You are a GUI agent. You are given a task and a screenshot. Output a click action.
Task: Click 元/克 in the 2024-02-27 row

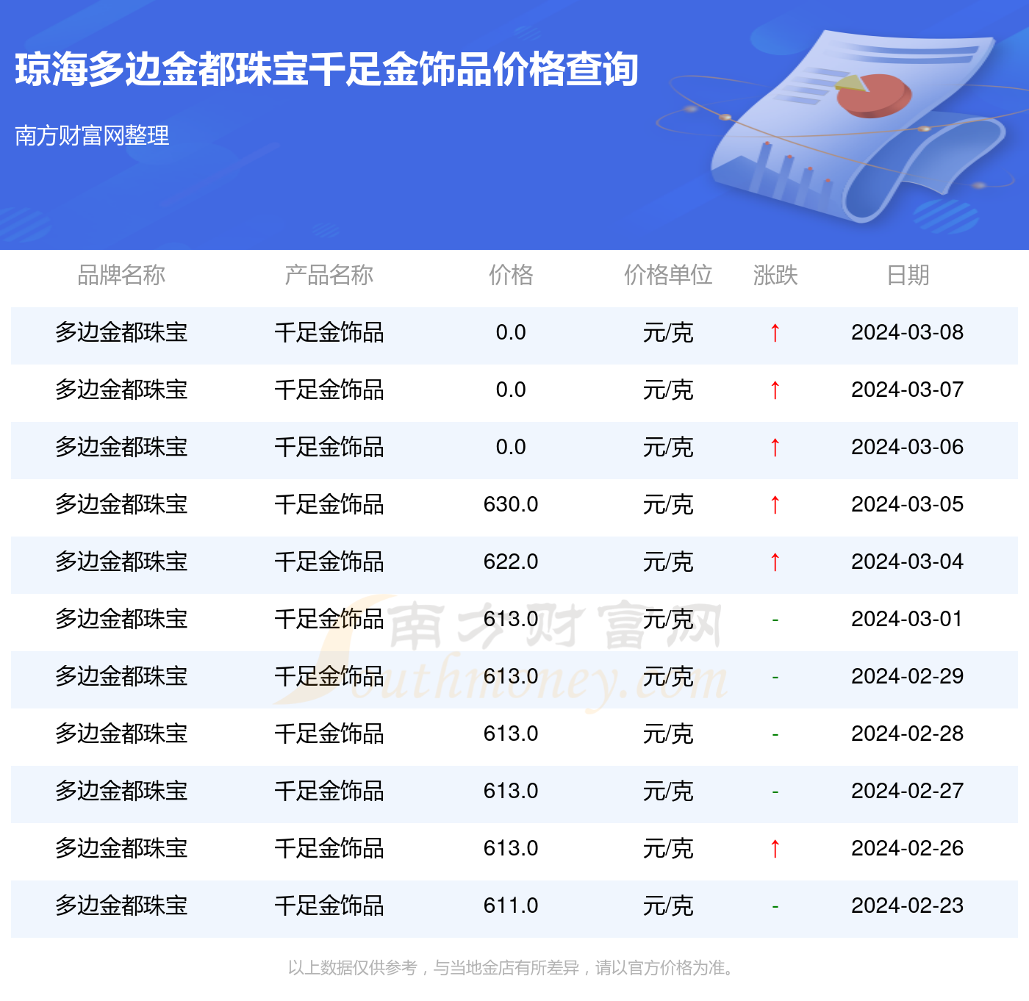(x=668, y=791)
